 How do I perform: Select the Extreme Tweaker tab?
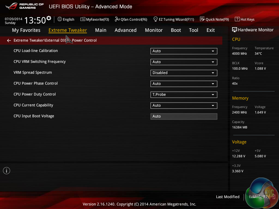68,30
